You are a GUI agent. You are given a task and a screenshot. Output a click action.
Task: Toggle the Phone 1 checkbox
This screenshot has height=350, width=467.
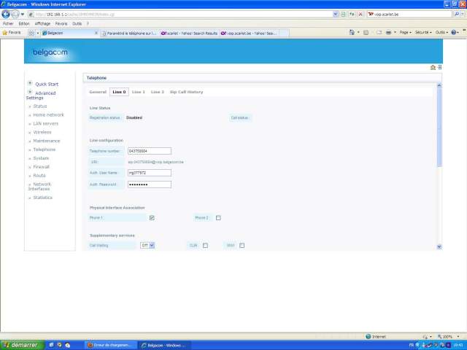pos(152,217)
